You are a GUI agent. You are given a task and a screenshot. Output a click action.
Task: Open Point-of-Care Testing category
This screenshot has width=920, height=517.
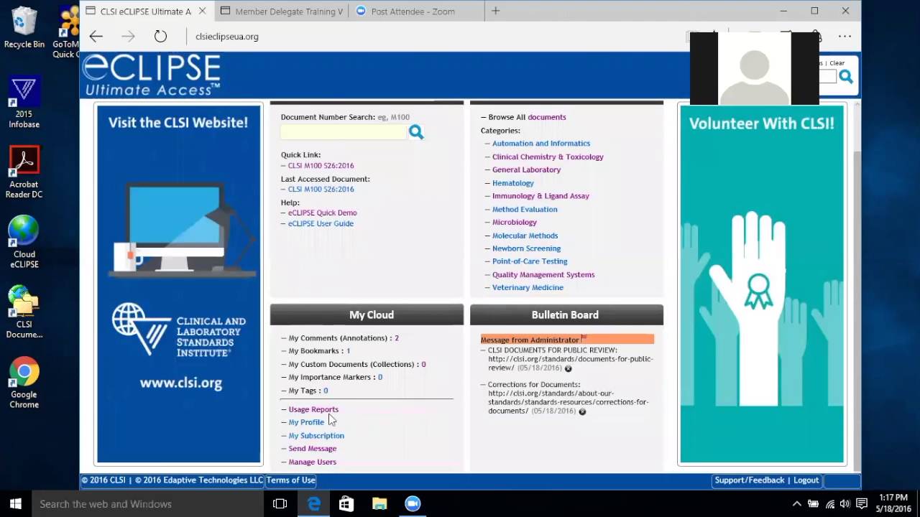530,261
